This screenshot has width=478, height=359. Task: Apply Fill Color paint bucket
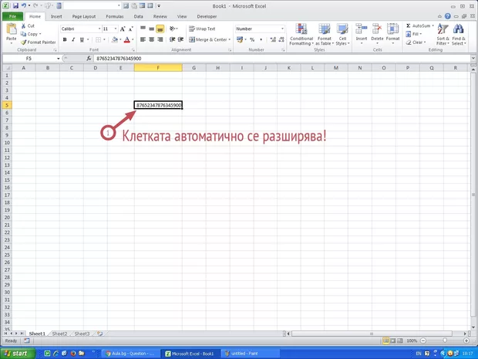click(115, 39)
